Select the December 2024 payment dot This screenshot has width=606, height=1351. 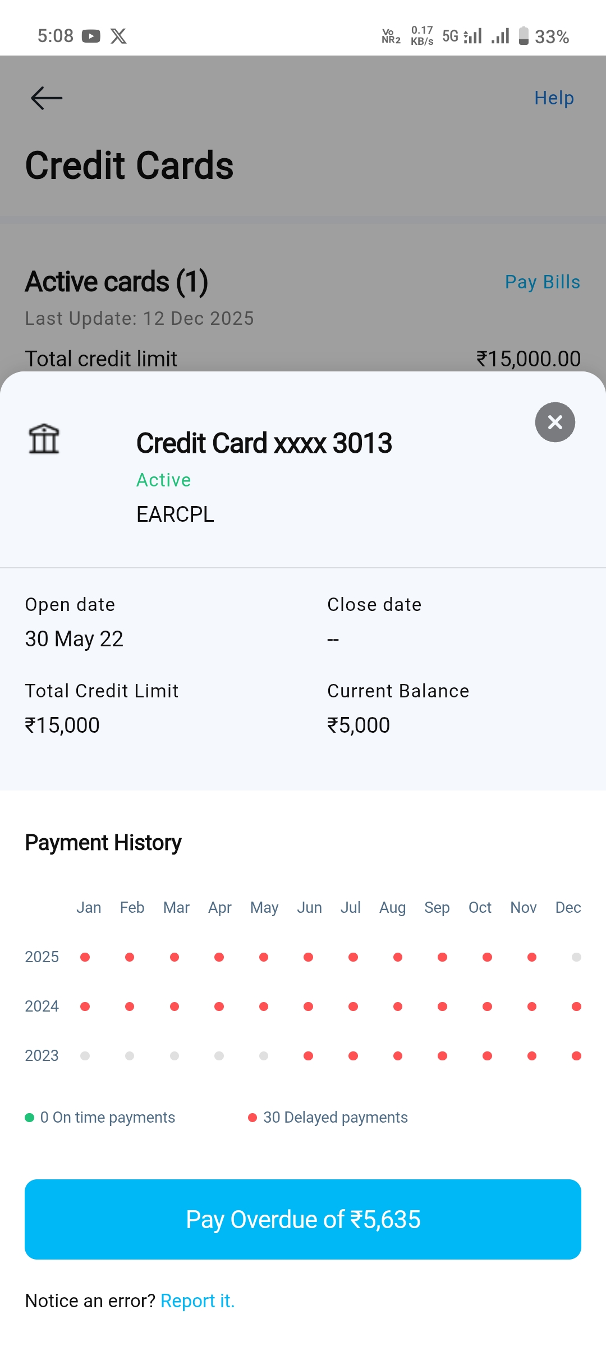576,1007
